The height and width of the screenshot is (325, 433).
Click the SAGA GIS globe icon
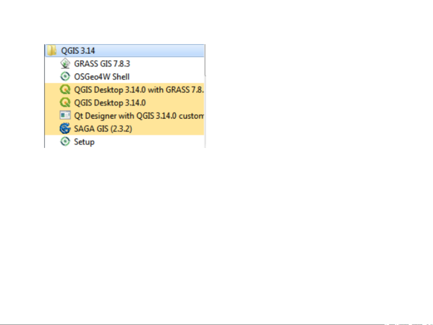click(65, 128)
